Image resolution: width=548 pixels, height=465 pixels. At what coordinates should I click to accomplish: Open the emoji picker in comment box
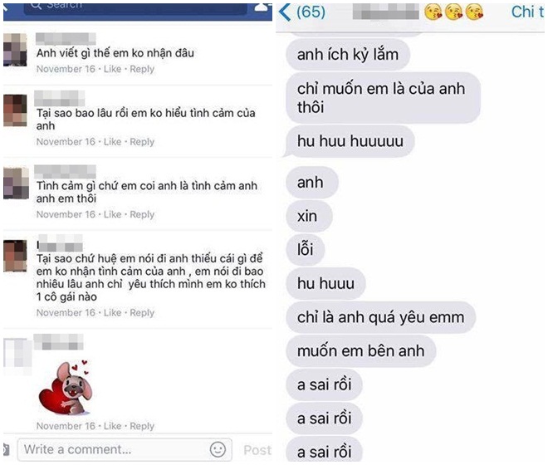click(x=218, y=449)
